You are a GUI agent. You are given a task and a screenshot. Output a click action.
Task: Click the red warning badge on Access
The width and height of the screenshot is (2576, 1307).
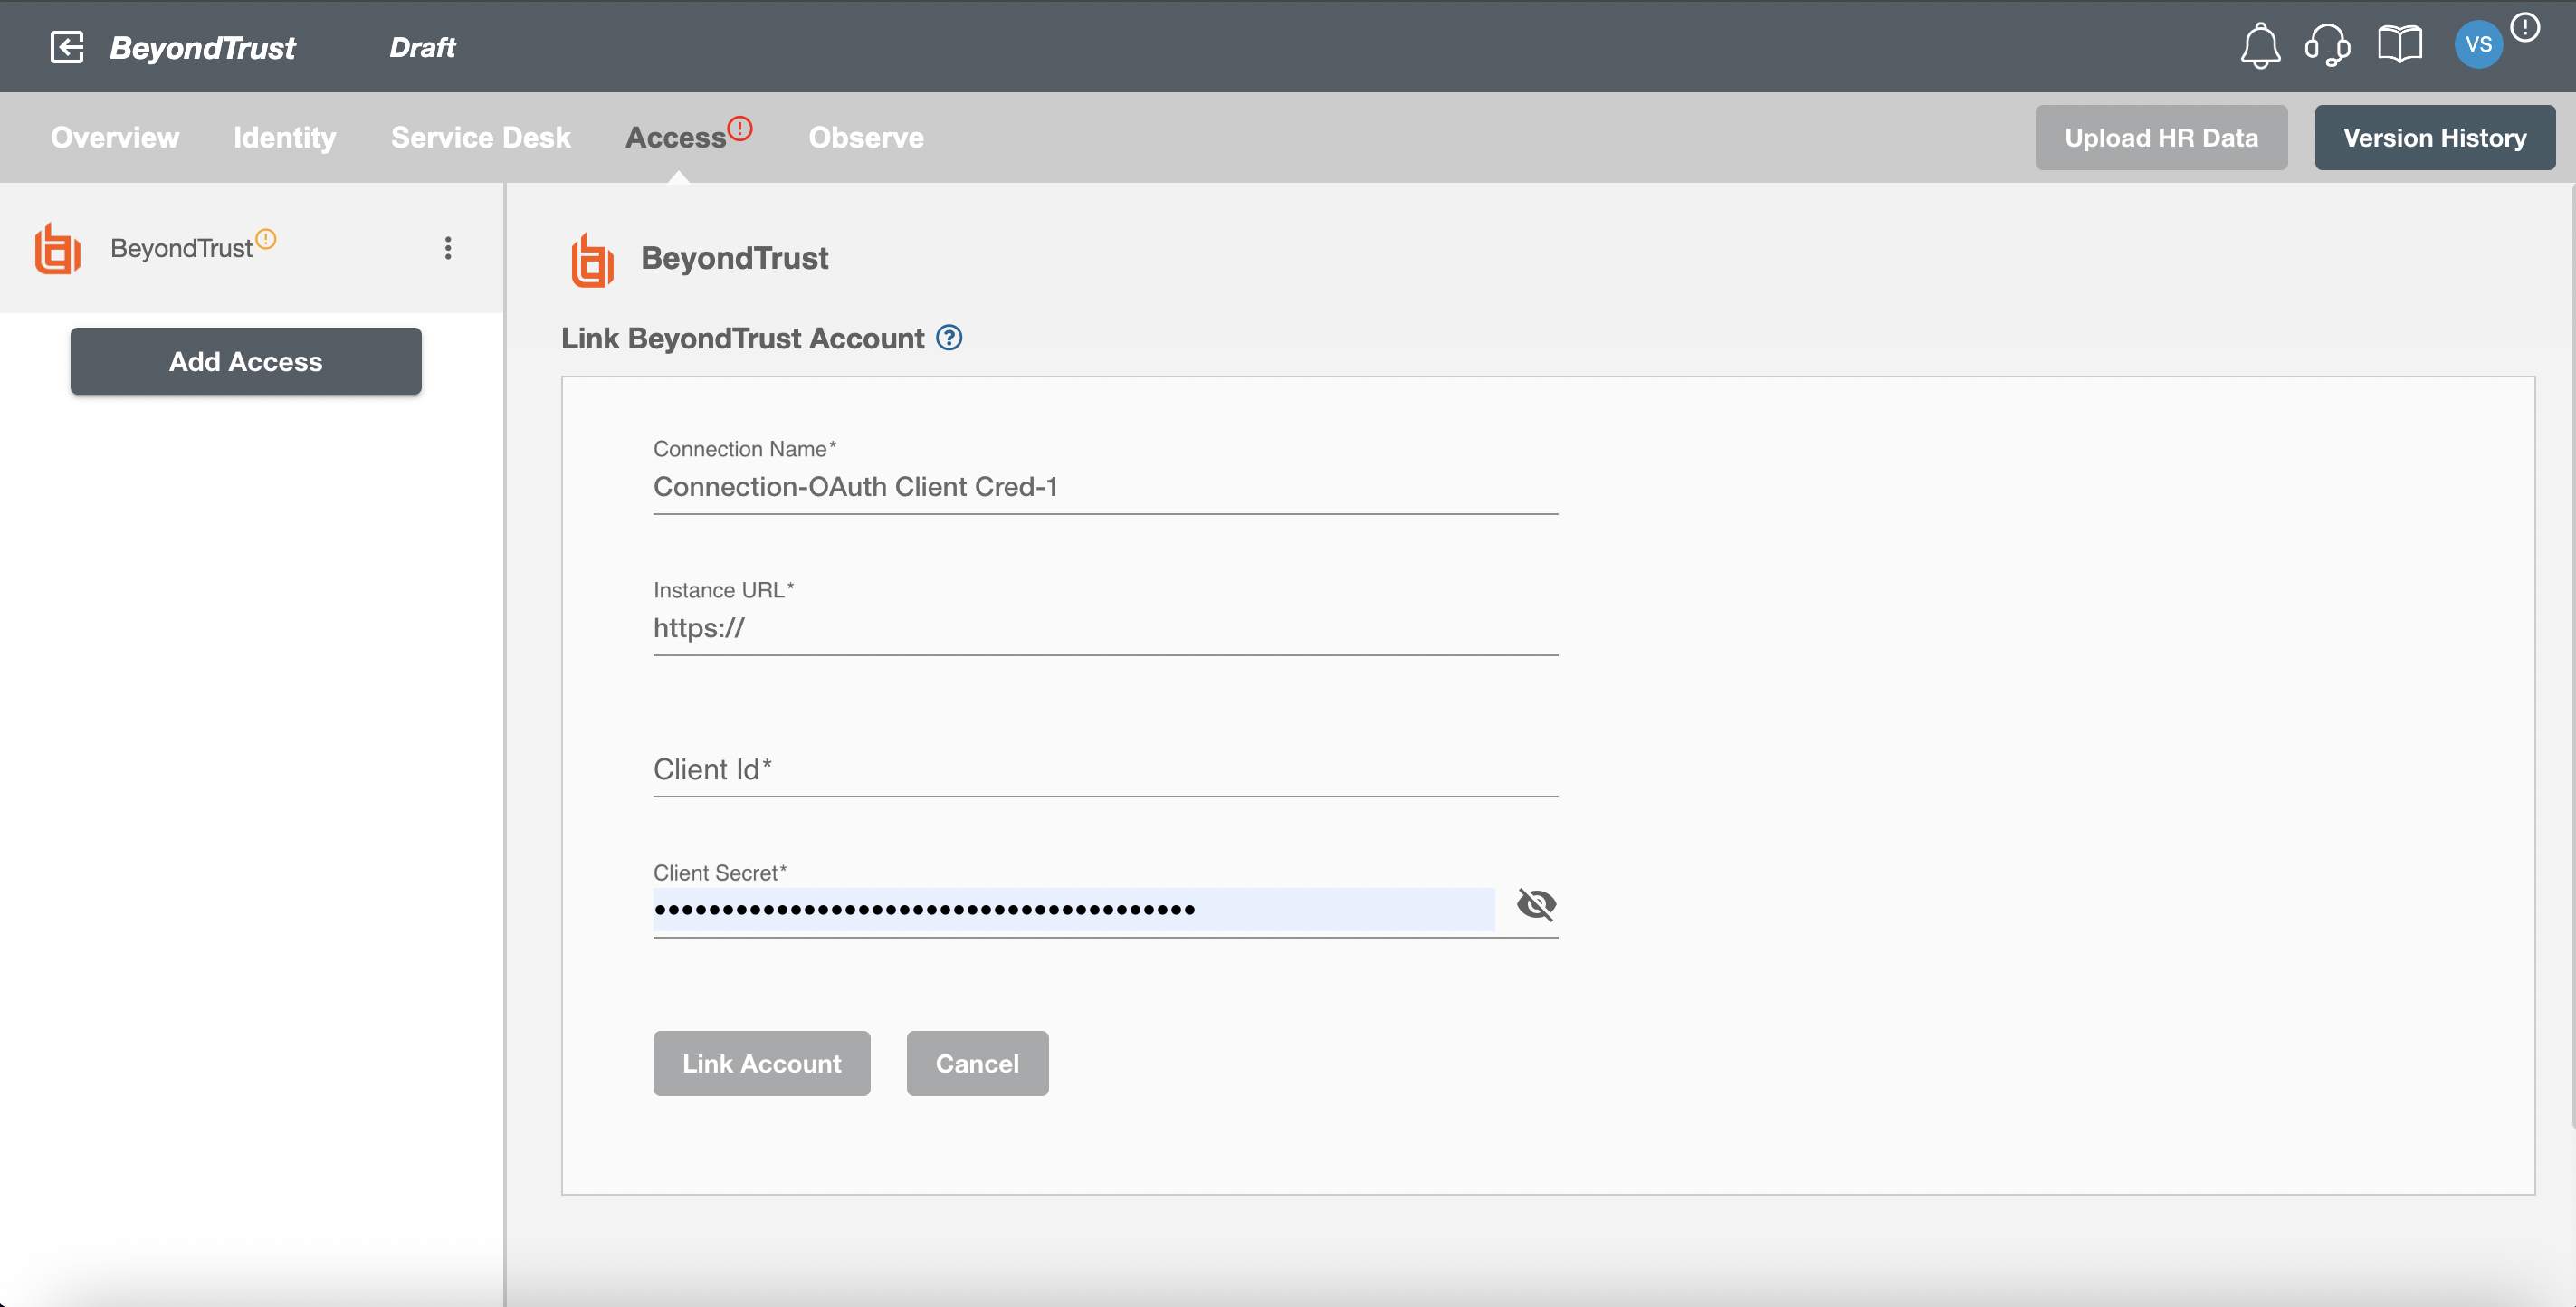tap(740, 128)
